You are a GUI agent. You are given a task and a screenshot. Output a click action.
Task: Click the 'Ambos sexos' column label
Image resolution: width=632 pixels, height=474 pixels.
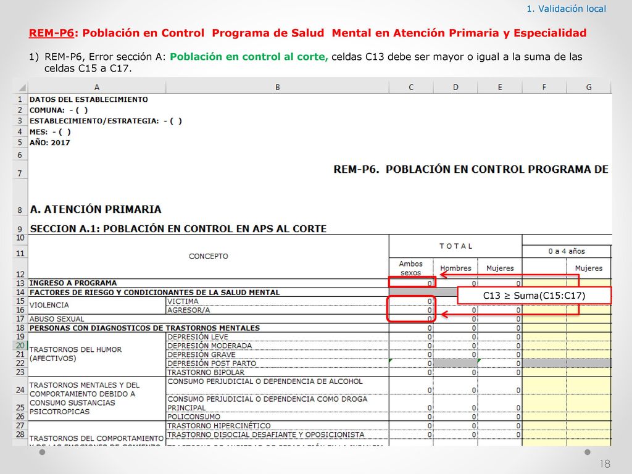click(x=410, y=268)
